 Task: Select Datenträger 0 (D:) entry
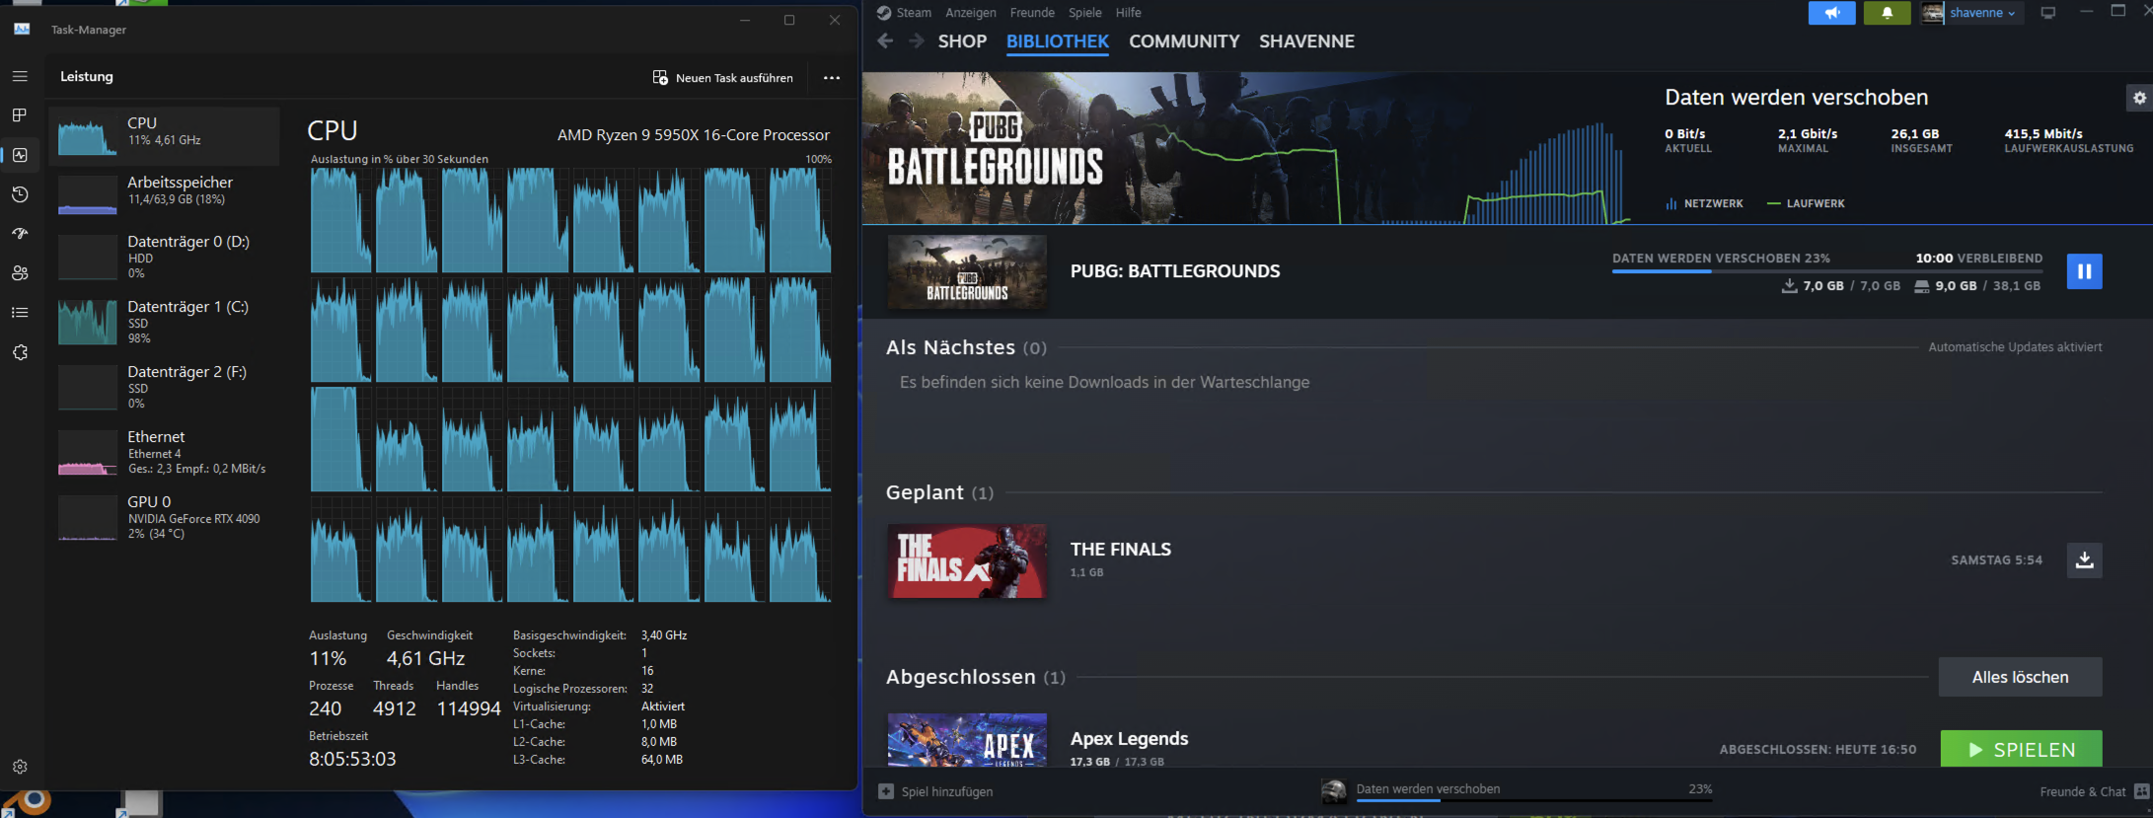[165, 257]
